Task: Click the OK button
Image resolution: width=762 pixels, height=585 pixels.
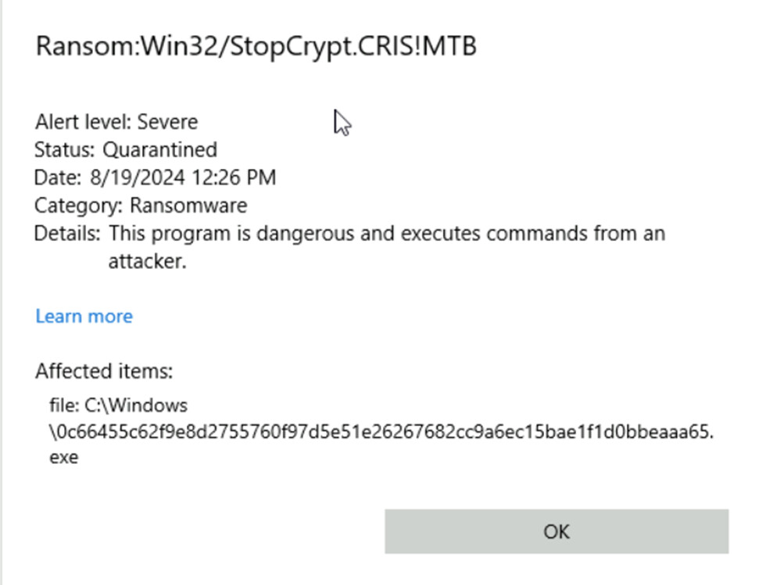Action: (x=556, y=532)
